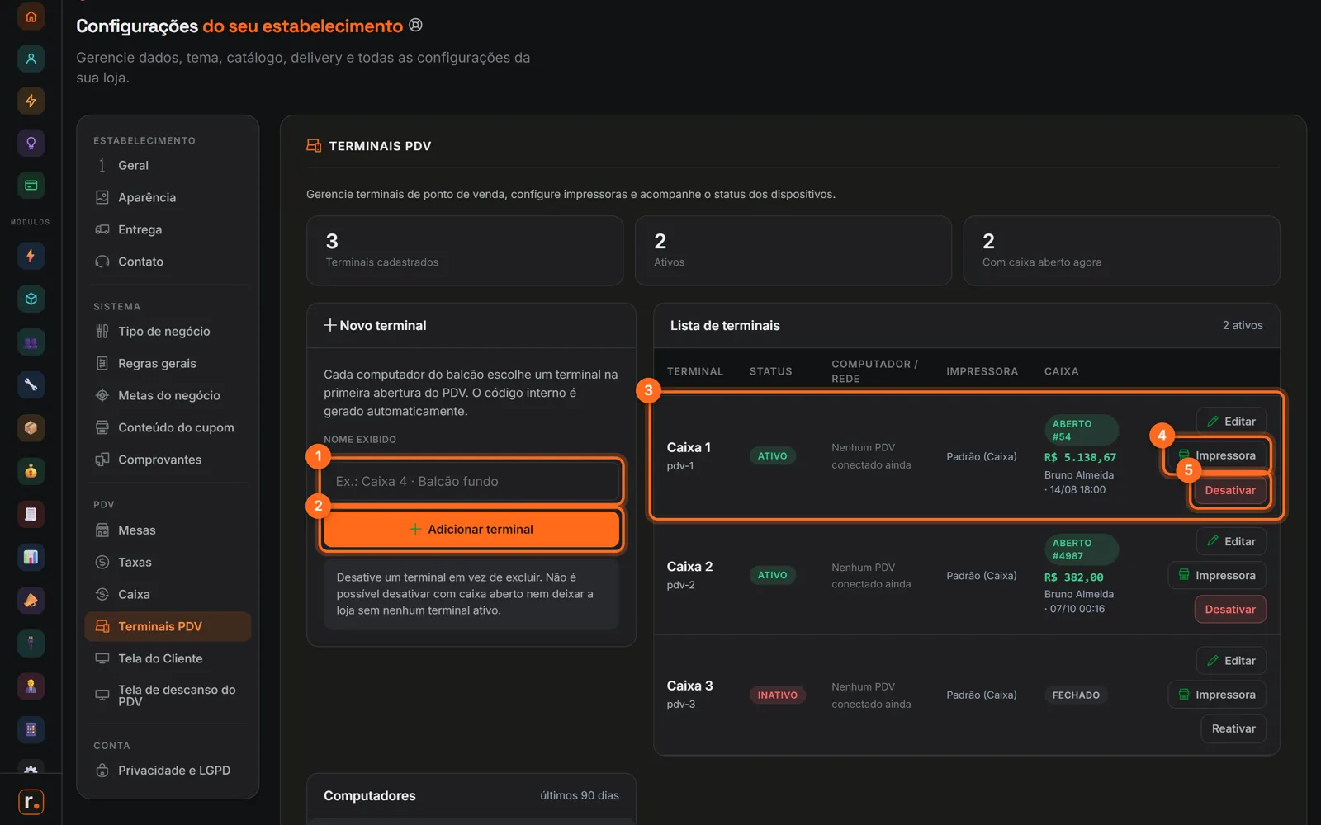Click the FECHADO badge for Caixa 3
Viewport: 1321px width, 825px height.
(1076, 695)
